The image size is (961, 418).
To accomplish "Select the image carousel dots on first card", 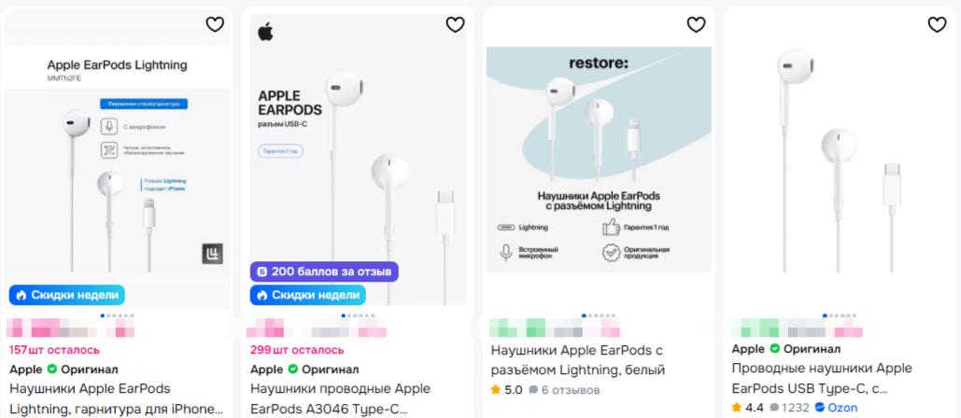I will [117, 315].
